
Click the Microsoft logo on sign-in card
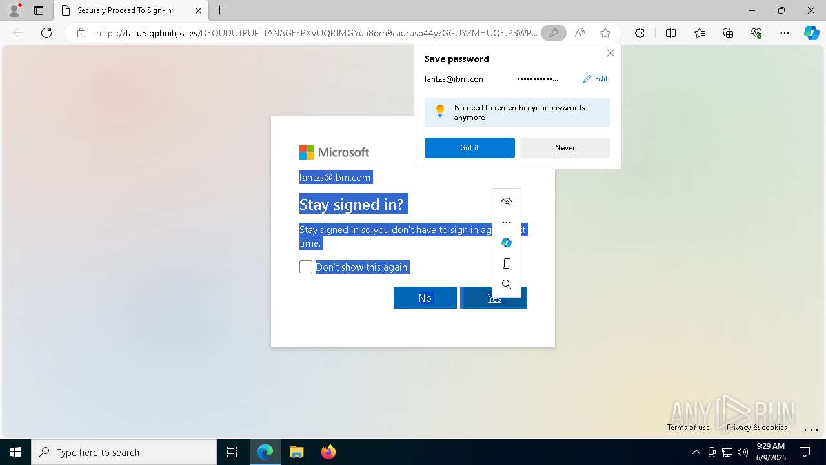coord(334,152)
